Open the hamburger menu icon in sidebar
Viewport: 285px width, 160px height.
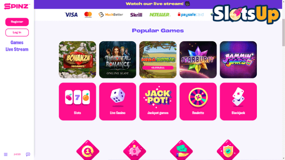click(5, 155)
